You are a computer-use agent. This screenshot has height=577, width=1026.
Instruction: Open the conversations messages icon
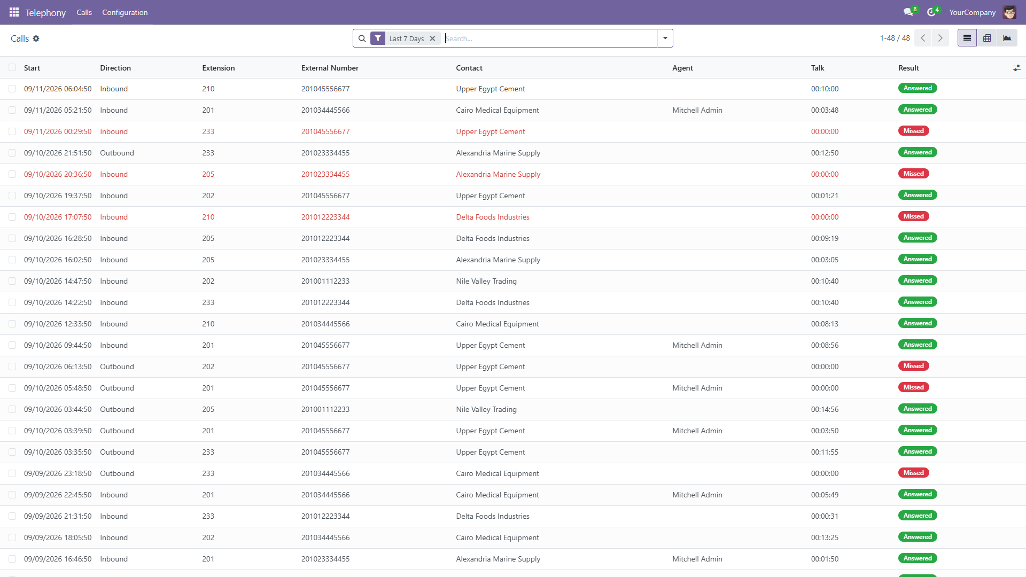pos(908,12)
